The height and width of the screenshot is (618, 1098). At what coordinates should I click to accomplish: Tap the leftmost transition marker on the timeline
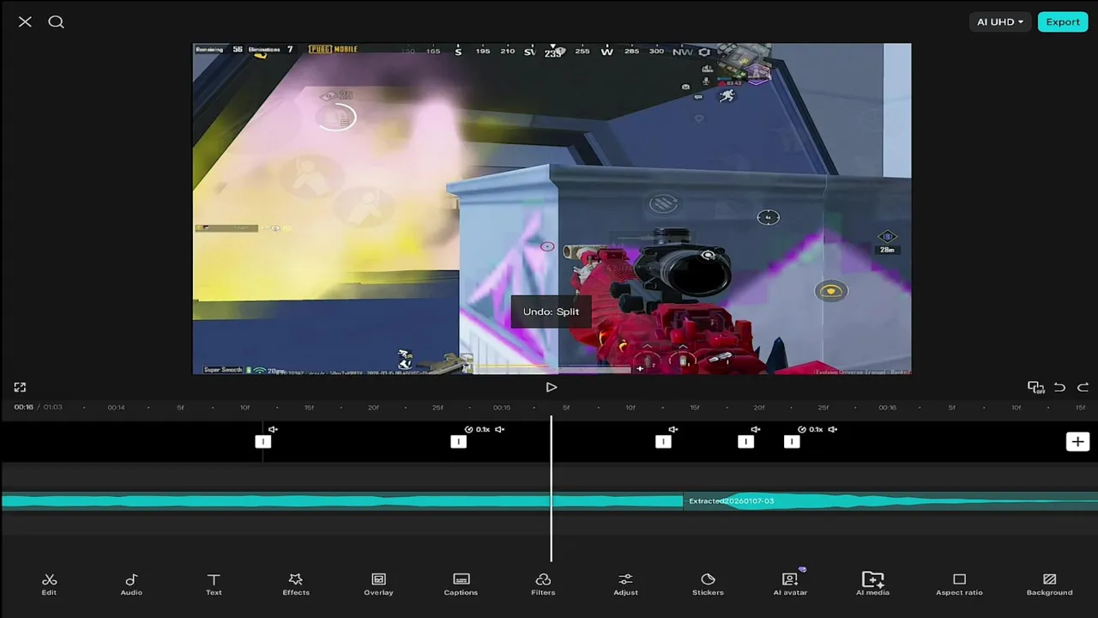[262, 441]
